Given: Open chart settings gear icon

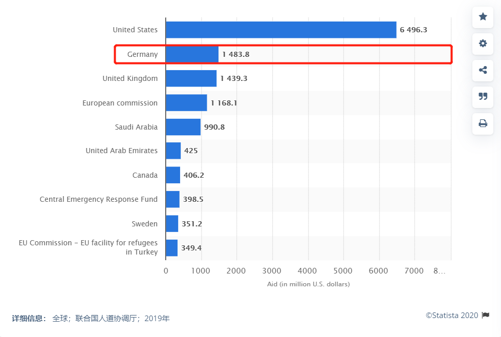Looking at the screenshot, I should coord(483,44).
